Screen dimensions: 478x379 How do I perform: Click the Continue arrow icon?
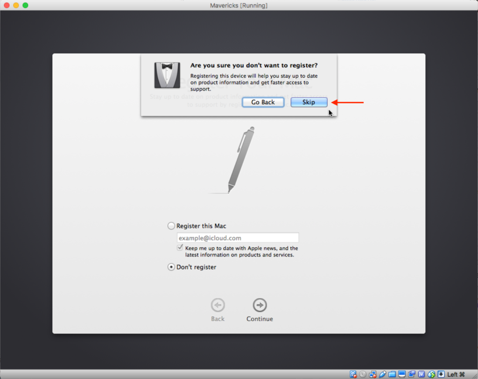pyautogui.click(x=260, y=306)
